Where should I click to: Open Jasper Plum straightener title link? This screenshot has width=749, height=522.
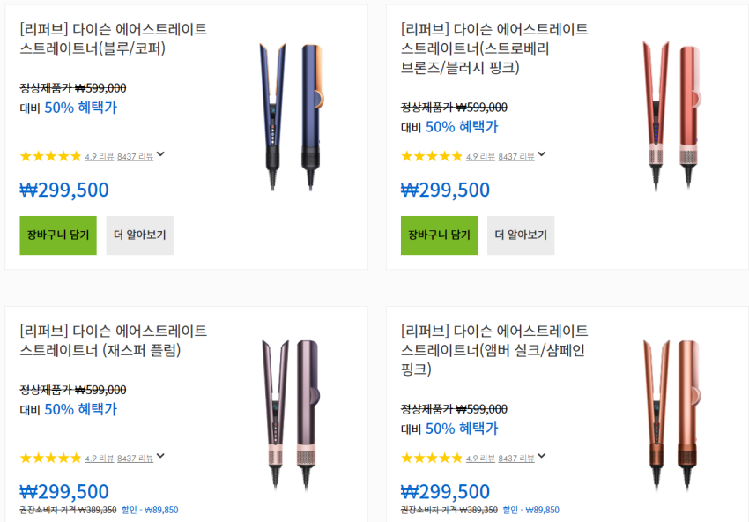114,340
